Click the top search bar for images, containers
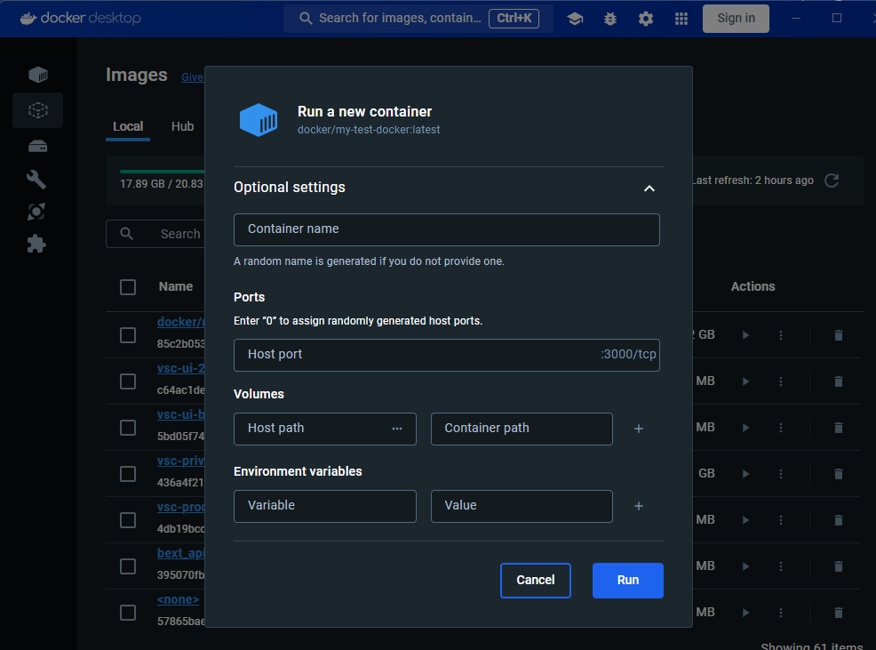 tap(418, 19)
